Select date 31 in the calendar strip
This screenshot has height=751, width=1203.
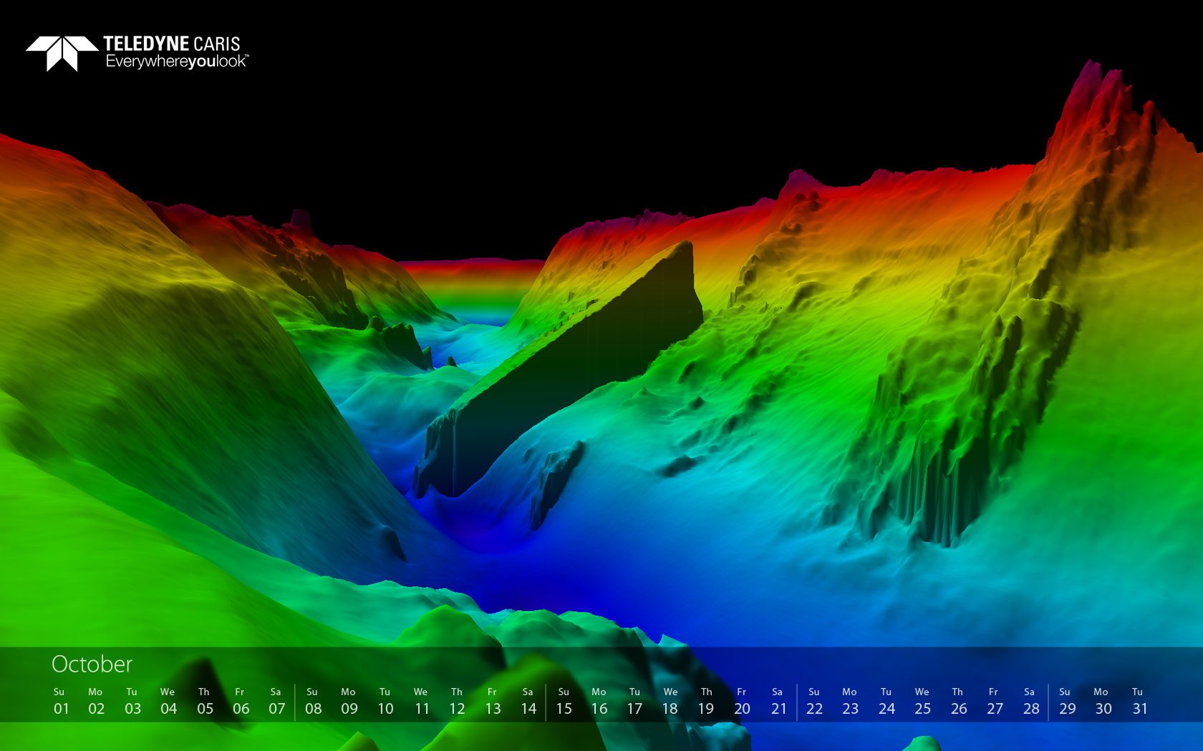pos(1140,709)
